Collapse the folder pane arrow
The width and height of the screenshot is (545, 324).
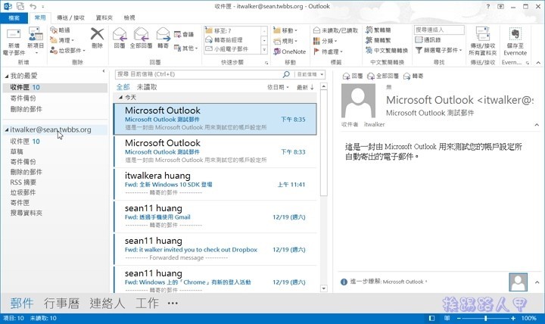[104, 71]
